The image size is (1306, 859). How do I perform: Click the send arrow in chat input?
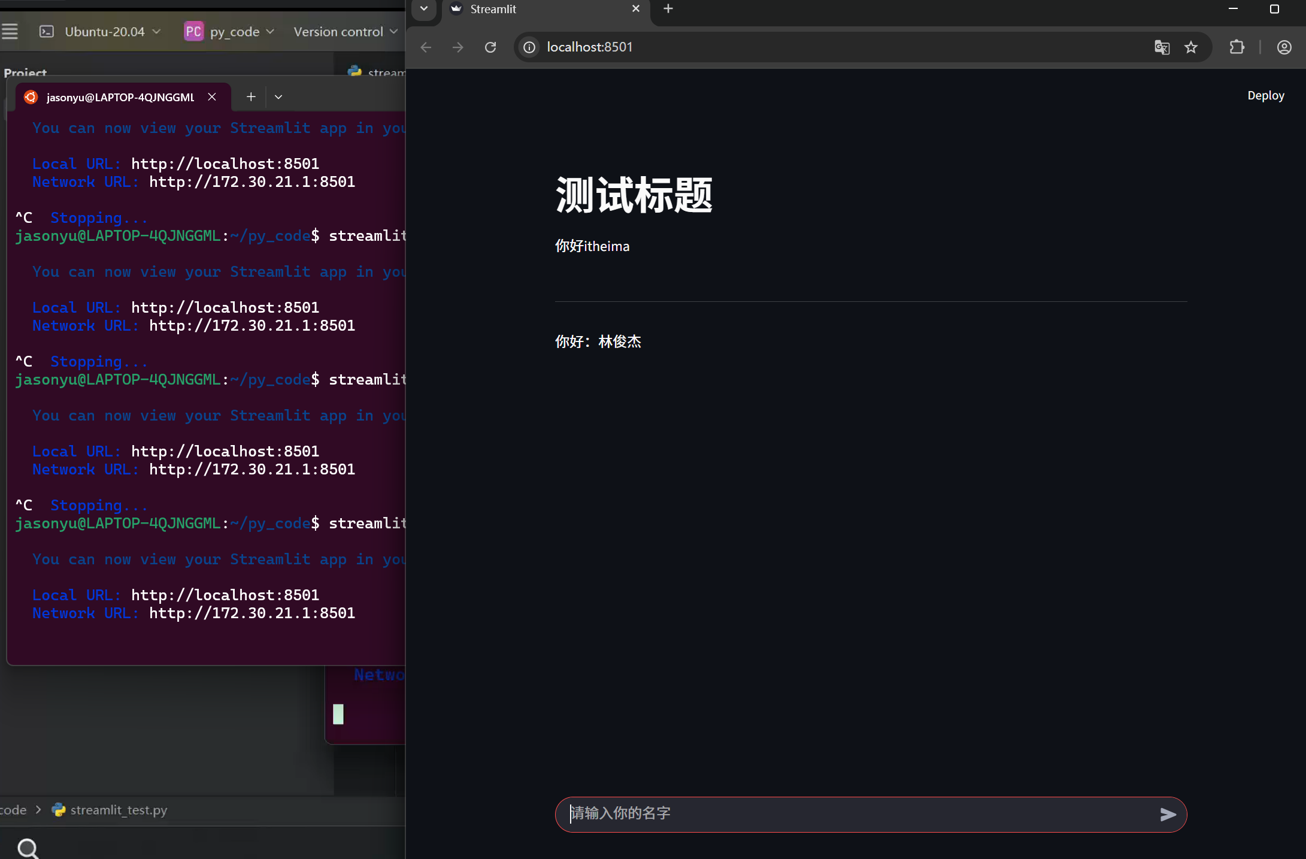(x=1168, y=814)
